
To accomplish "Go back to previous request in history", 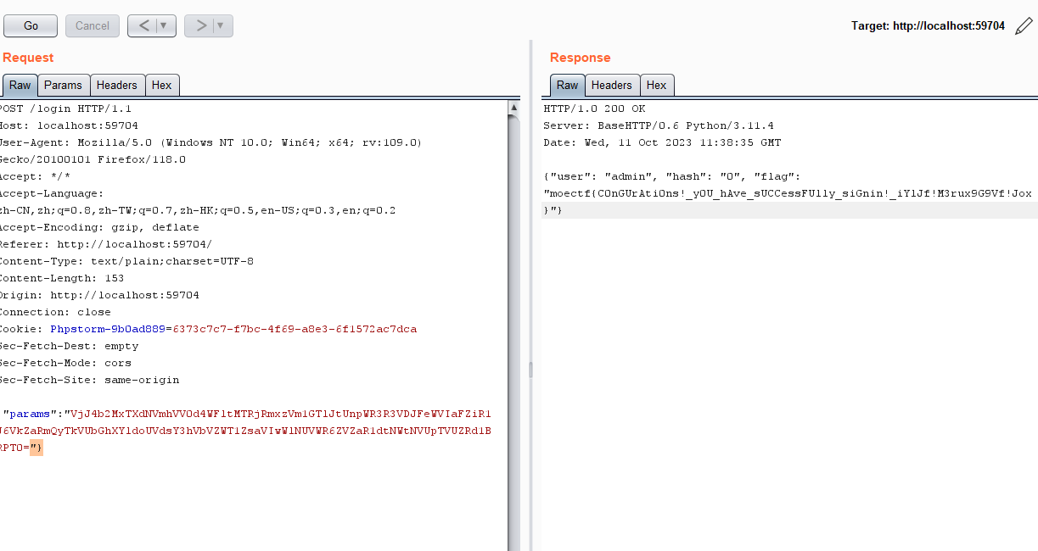I will click(x=143, y=25).
